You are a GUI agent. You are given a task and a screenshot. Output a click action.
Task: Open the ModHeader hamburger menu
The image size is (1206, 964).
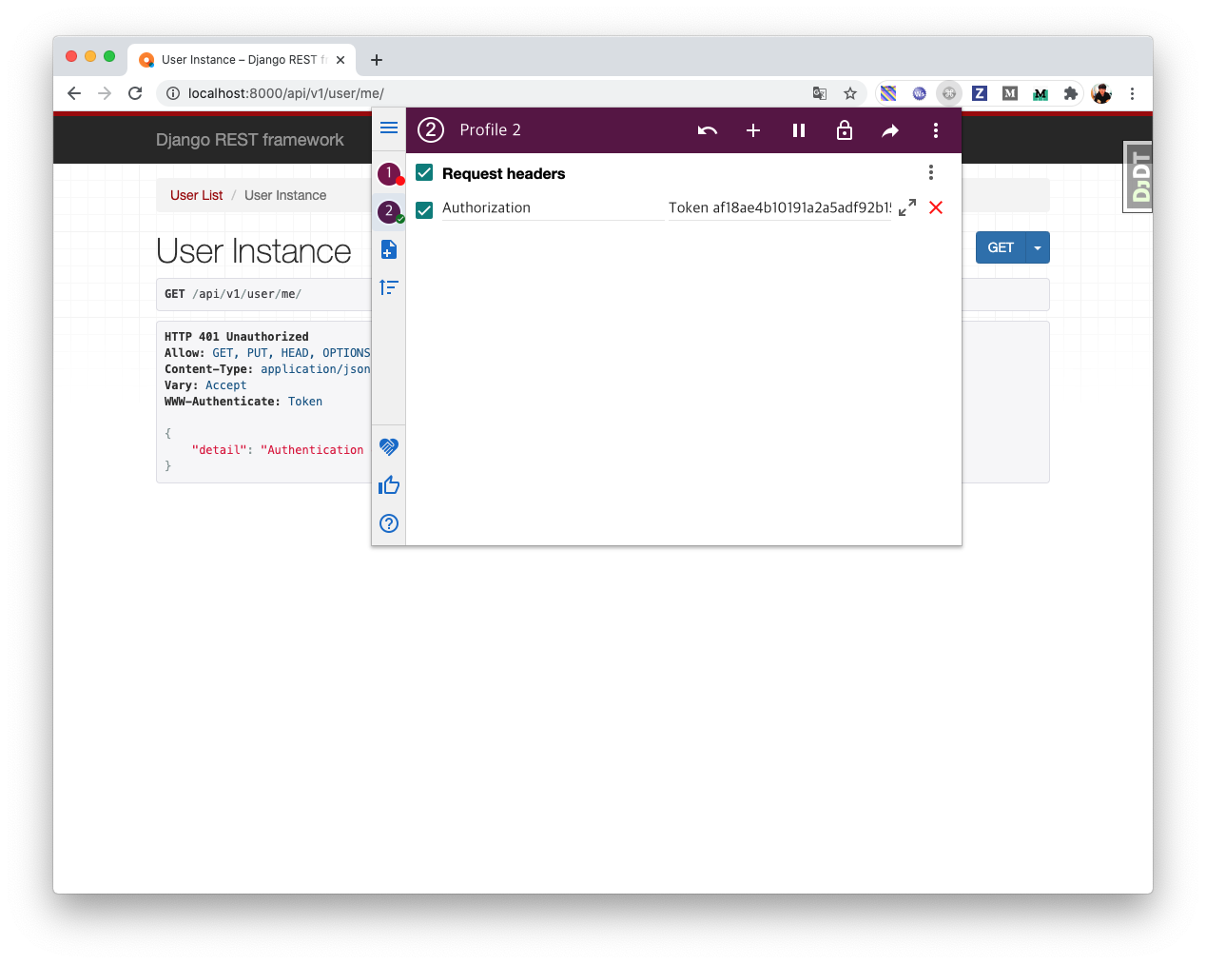[389, 128]
